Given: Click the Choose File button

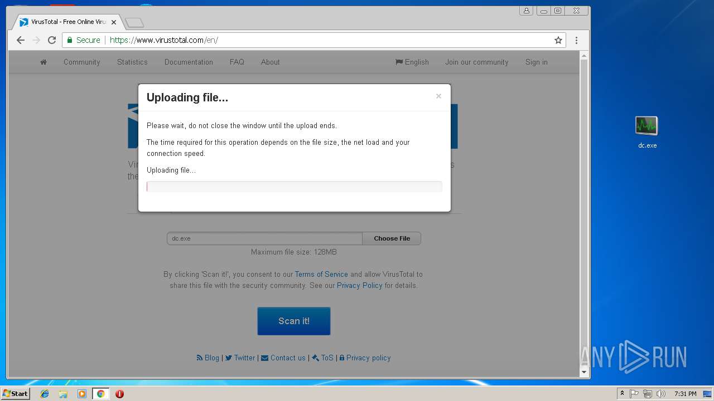Looking at the screenshot, I should 392,238.
